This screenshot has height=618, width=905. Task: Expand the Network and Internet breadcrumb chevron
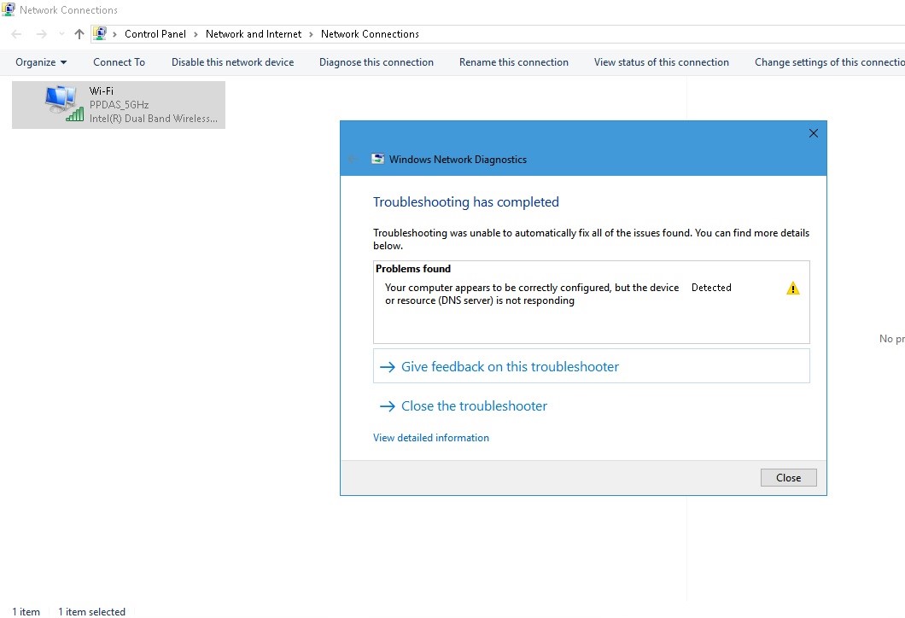[311, 33]
